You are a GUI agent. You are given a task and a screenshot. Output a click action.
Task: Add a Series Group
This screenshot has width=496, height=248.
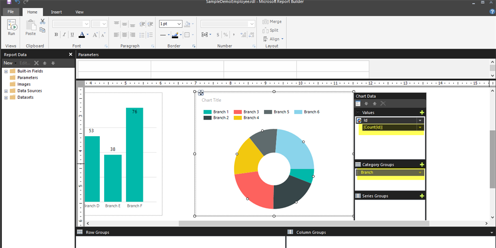coord(422,196)
